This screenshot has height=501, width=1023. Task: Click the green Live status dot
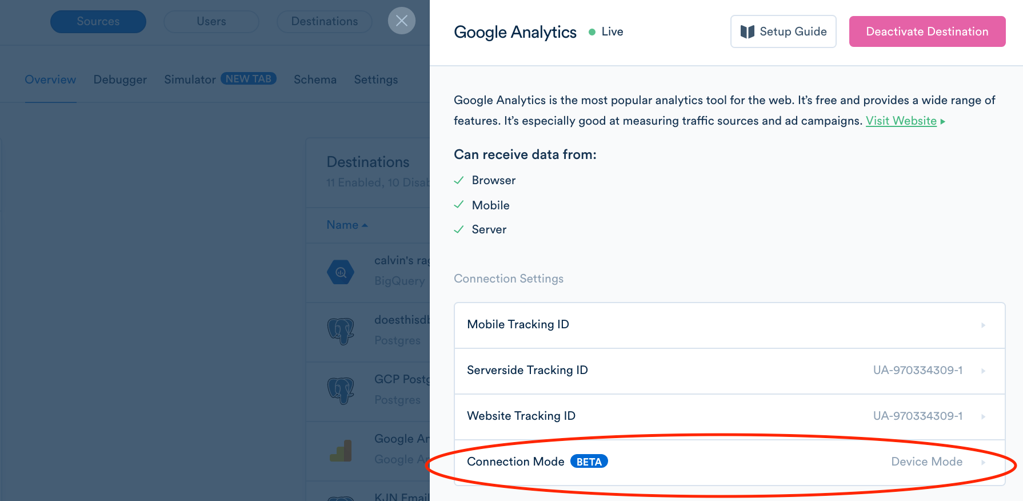(592, 32)
